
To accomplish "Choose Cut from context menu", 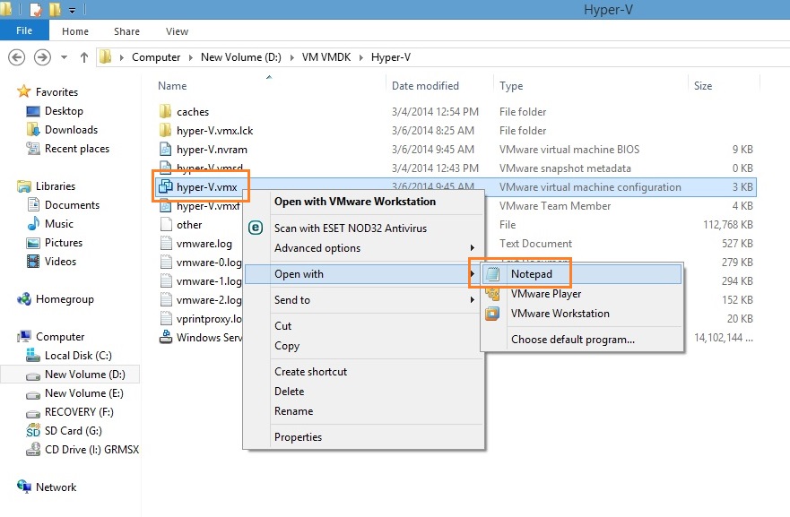I will pos(282,326).
